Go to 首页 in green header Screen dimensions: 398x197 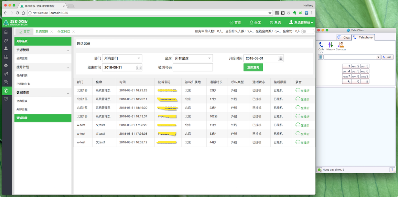tap(235, 23)
